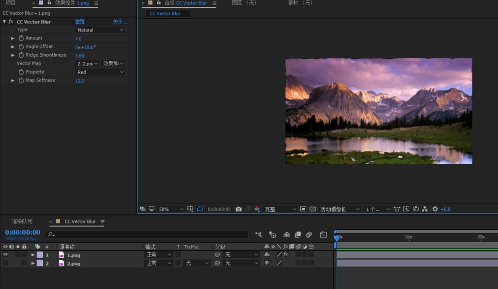Switch to the 渲染队列 render queue tab
This screenshot has width=498, height=289.
point(22,221)
